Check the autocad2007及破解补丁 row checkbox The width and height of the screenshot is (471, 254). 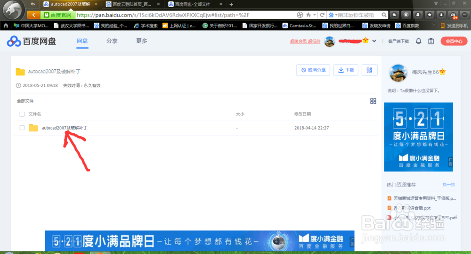tap(22, 128)
